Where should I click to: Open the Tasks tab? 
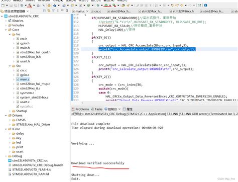coord(97,109)
